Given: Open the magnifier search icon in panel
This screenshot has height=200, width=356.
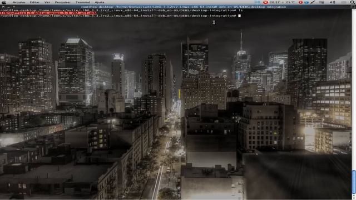Looking at the screenshot, I should tap(352, 2).
